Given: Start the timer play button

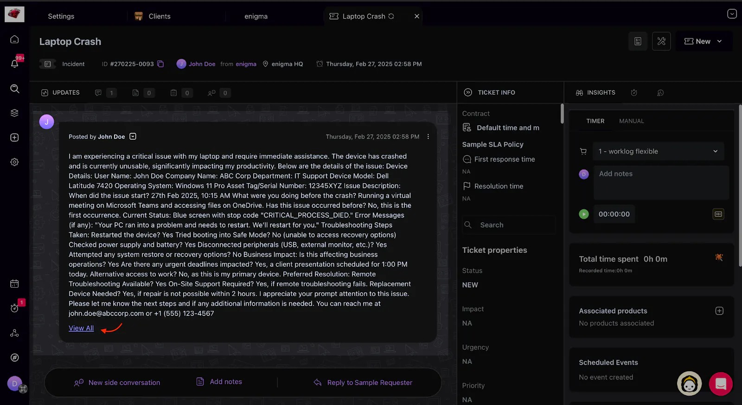Looking at the screenshot, I should pos(584,214).
